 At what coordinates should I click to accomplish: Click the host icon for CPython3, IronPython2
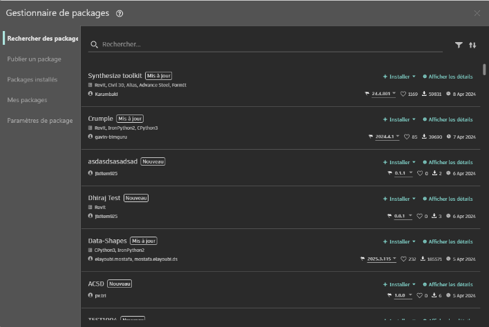coord(90,250)
